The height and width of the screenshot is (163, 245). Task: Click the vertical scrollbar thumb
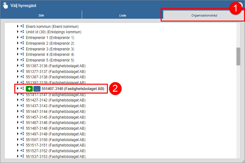point(238,56)
